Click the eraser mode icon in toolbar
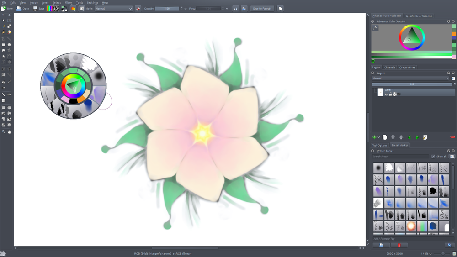457x257 pixels. (x=138, y=9)
